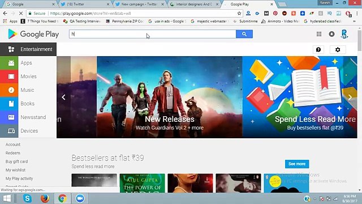362x204 pixels.
Task: Open Firefox from the taskbar
Action: coord(45,198)
